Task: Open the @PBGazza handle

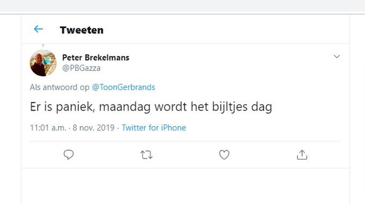Action: point(81,68)
